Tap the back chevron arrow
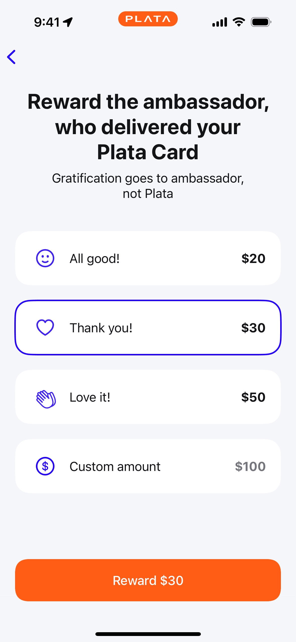This screenshot has height=642, width=296. click(12, 57)
